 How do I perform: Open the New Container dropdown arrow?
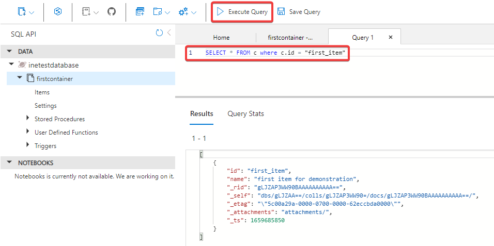[32, 12]
